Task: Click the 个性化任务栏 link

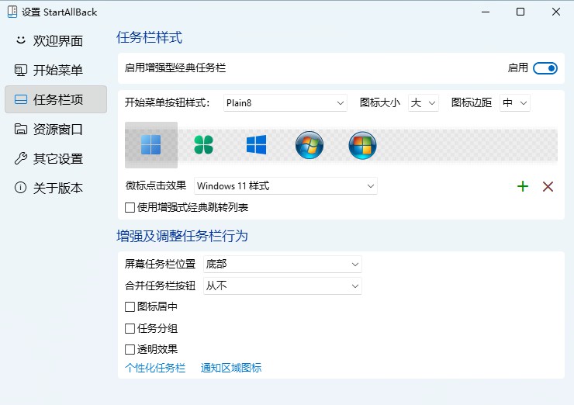Action: tap(155, 368)
